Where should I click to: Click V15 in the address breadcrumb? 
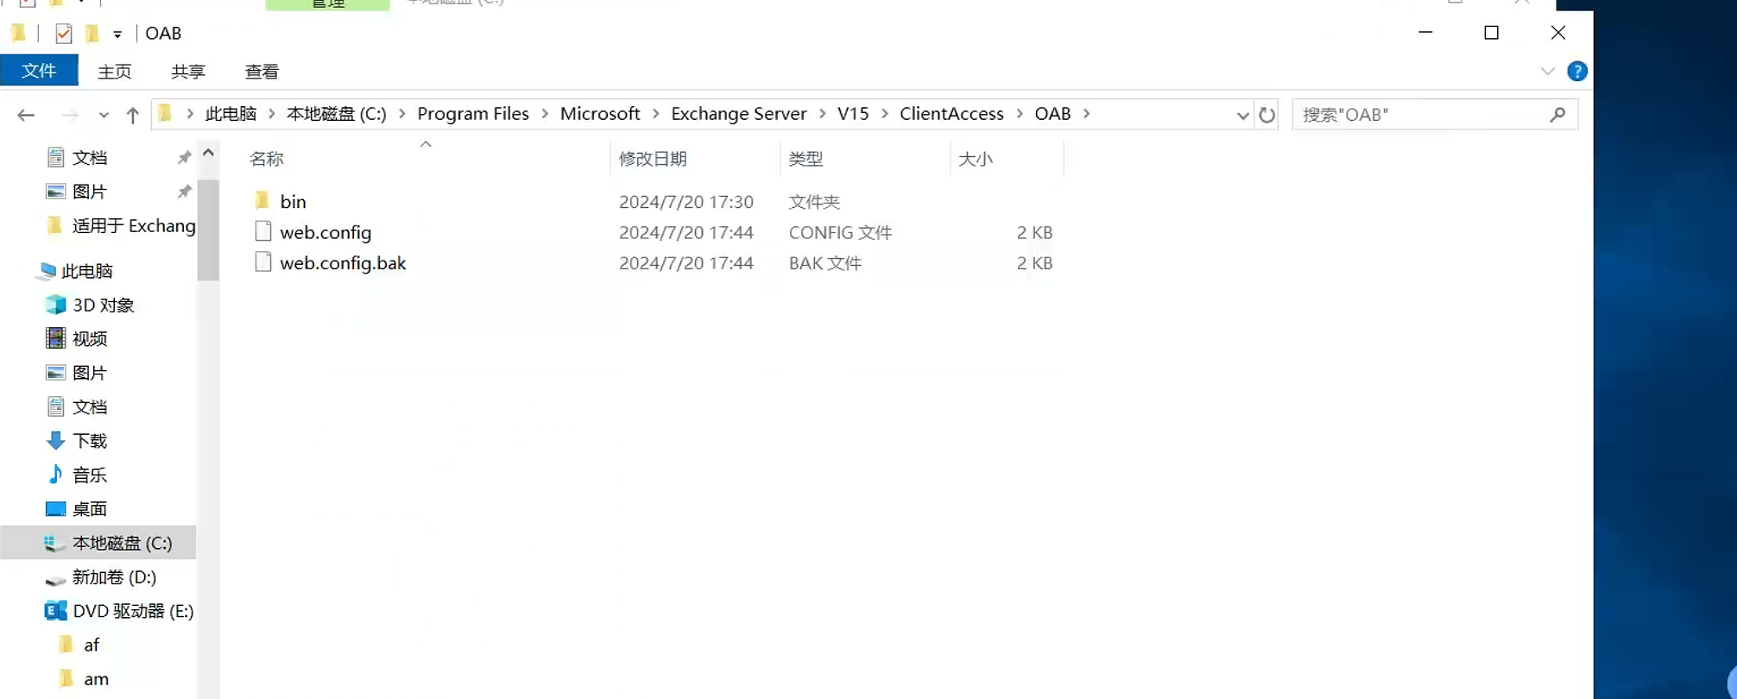tap(853, 114)
